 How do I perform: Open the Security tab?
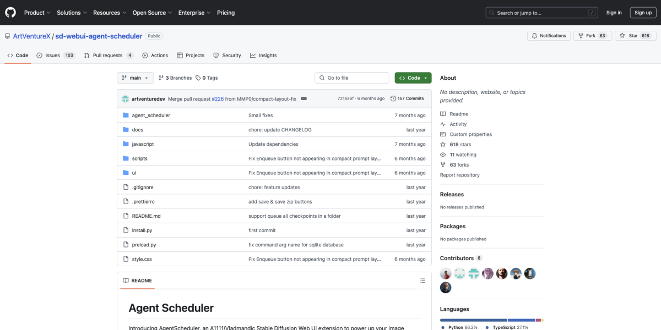point(227,55)
